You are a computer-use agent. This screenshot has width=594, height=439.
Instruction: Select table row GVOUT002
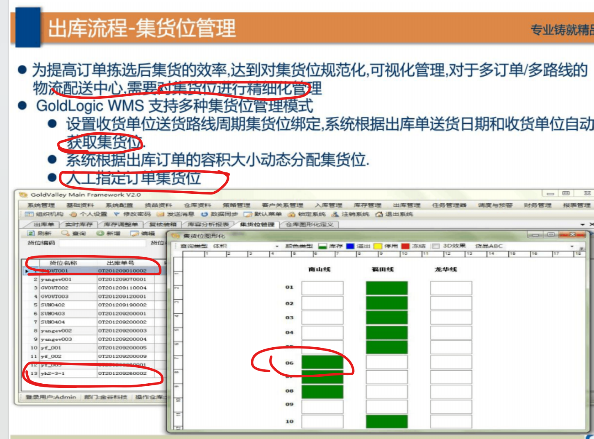94,288
